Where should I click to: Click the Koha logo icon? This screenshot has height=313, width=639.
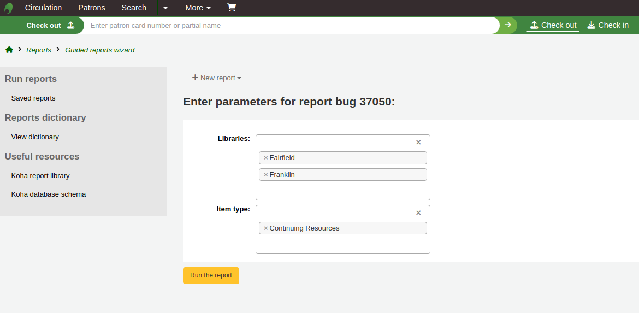pos(9,8)
